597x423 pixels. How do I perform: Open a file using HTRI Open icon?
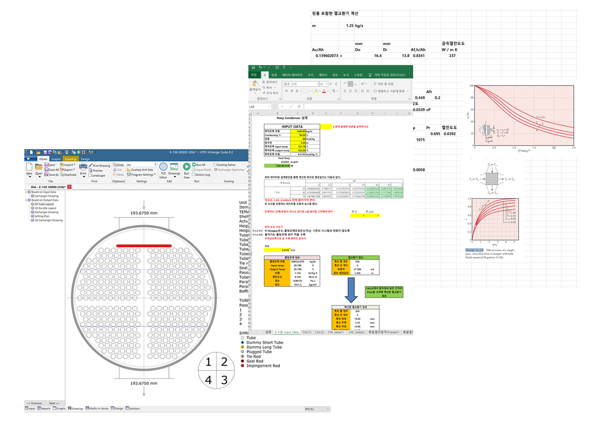coord(39,167)
